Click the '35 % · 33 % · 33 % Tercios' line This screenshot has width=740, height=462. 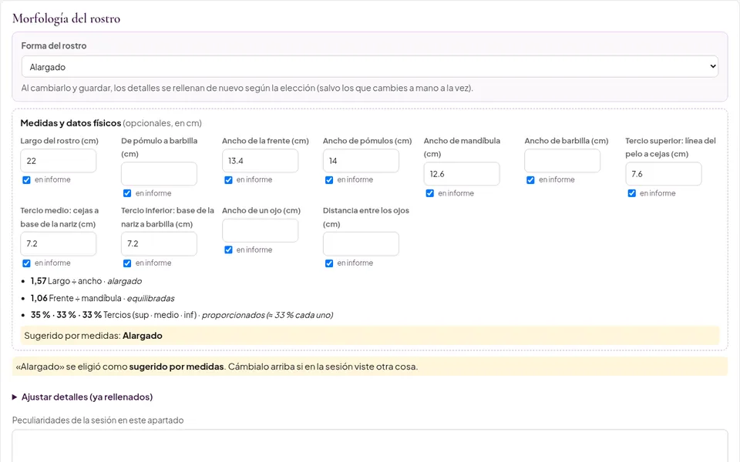(182, 315)
